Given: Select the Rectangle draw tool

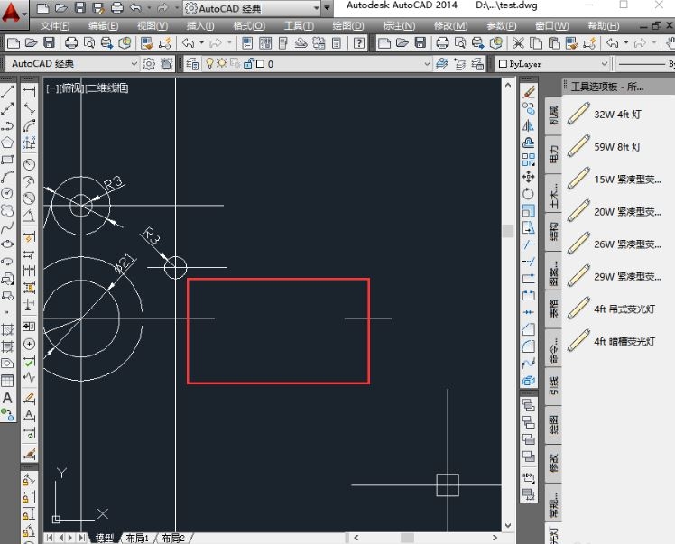Looking at the screenshot, I should 7,160.
